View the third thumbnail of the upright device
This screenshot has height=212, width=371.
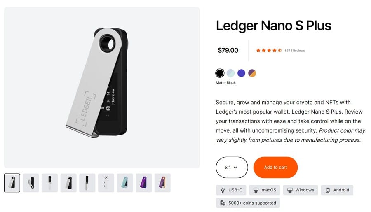50,183
